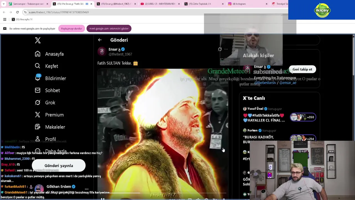This screenshot has width=355, height=200.
Task: Close the Instagram tab
Action: (x=267, y=4)
